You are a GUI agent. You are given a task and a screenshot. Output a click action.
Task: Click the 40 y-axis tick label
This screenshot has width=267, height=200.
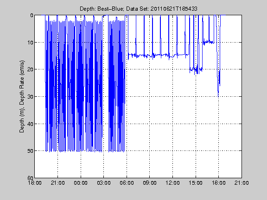30,124
